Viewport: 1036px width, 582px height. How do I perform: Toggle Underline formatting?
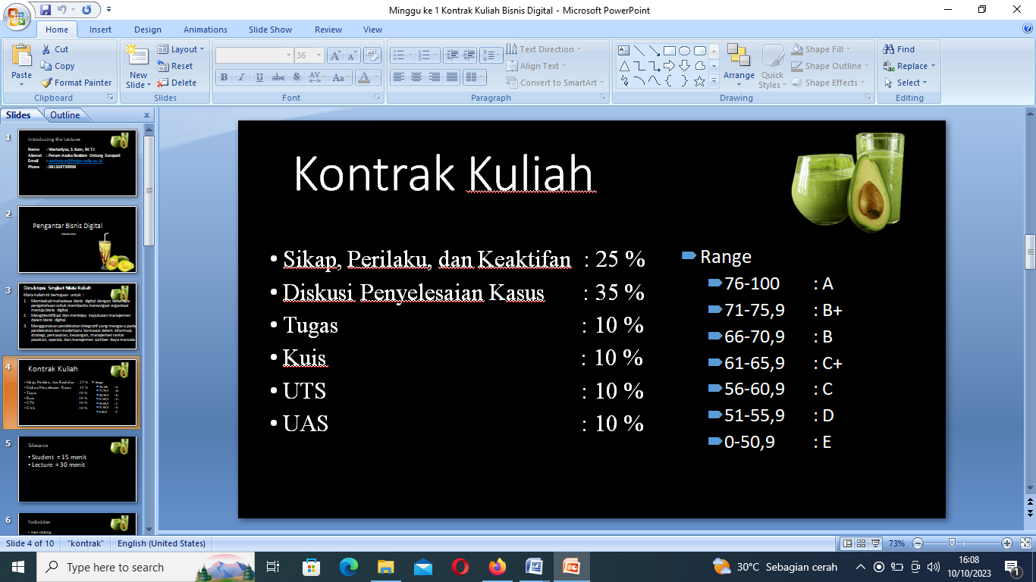[x=260, y=77]
